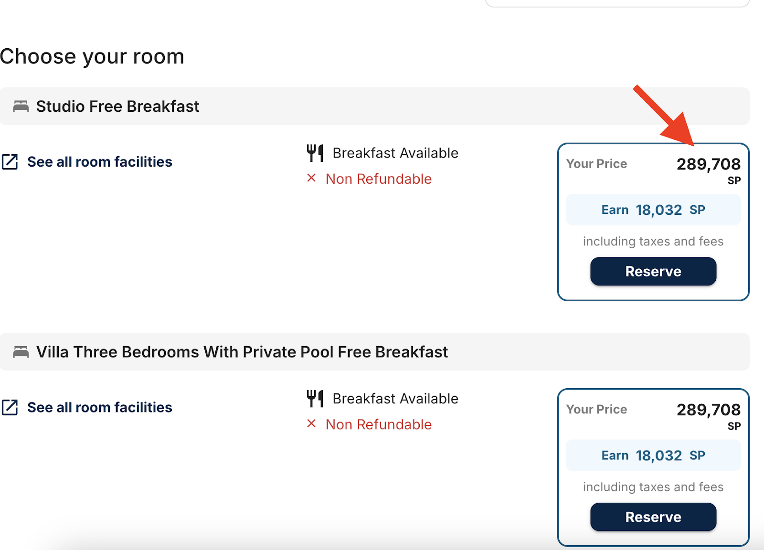The width and height of the screenshot is (764, 550).
Task: Click the red X icon in Villa row
Action: [x=311, y=423]
